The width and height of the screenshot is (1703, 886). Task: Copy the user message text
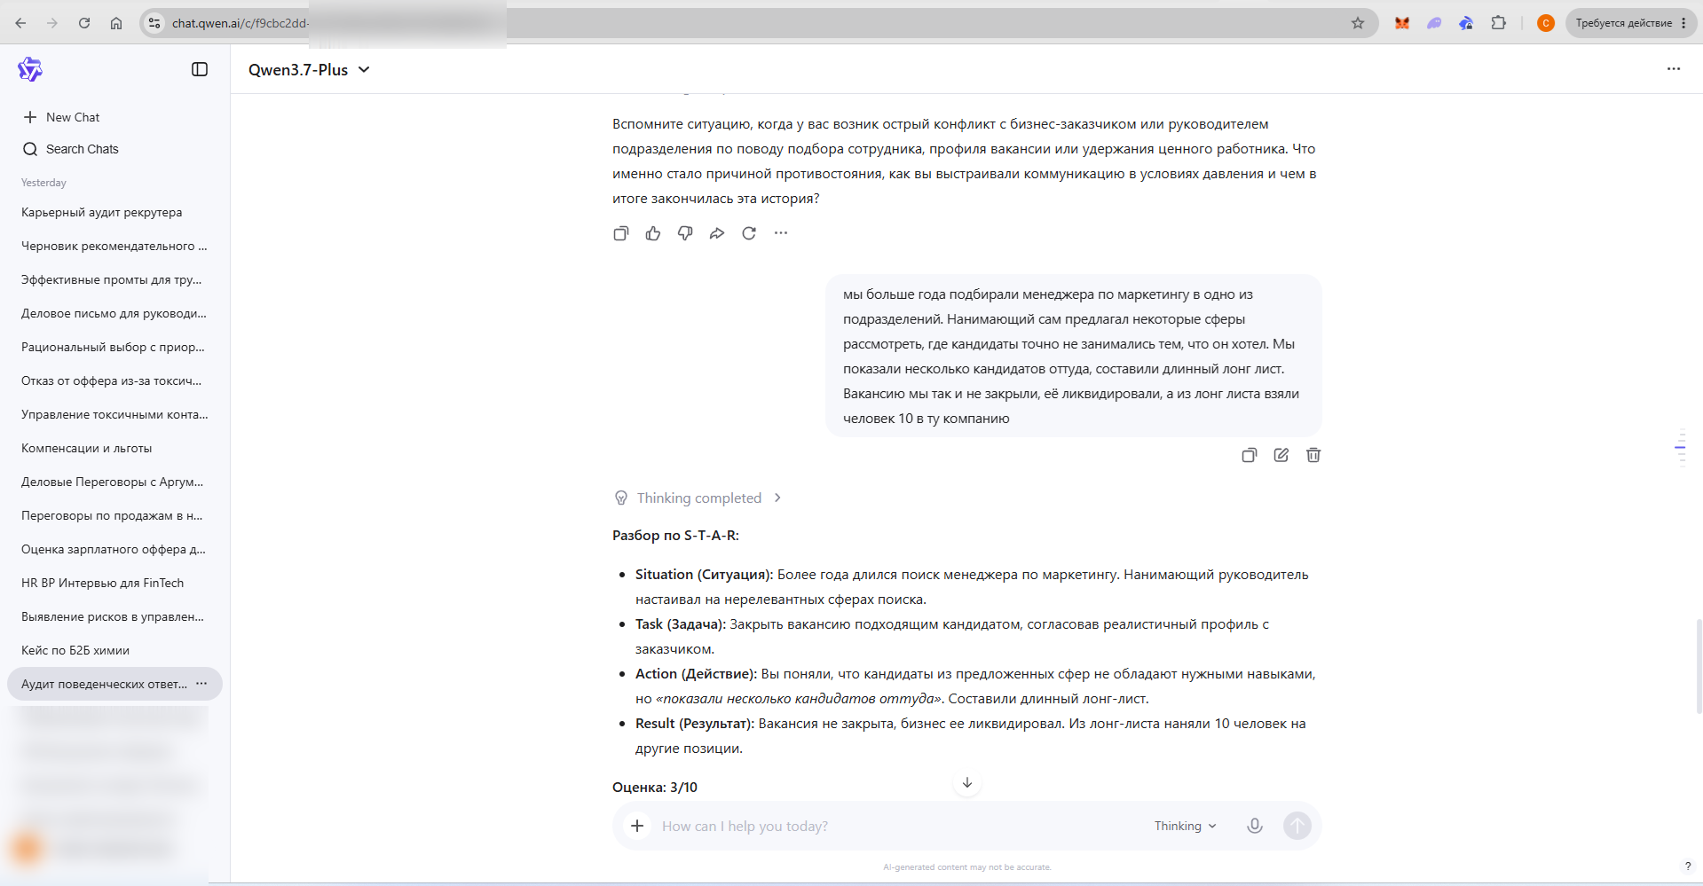click(1250, 455)
